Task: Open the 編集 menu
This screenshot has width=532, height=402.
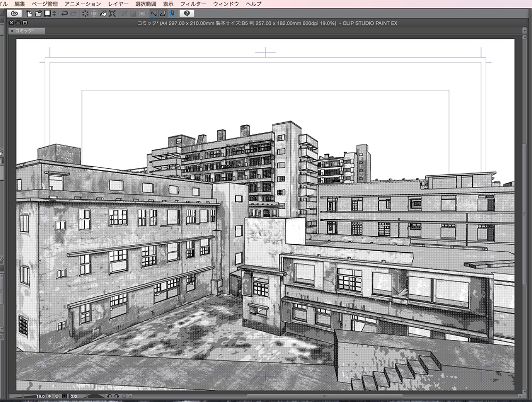Action: [20, 4]
